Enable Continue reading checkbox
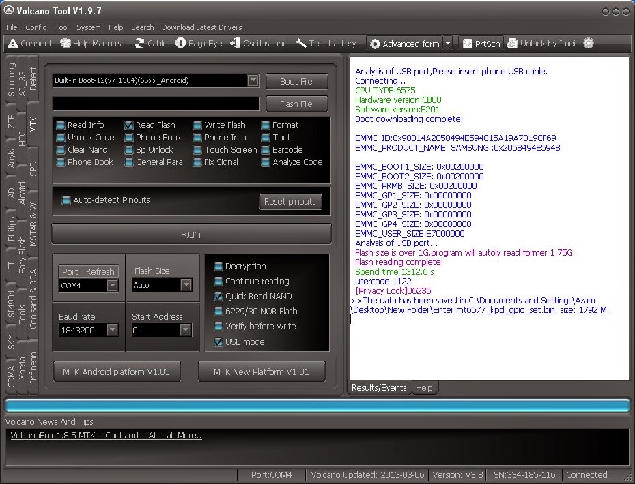635x484 pixels. pos(218,282)
